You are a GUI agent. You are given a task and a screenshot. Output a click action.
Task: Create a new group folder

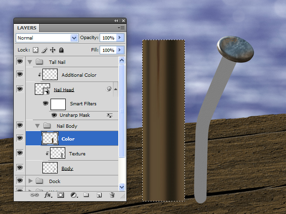pyautogui.click(x=86, y=195)
